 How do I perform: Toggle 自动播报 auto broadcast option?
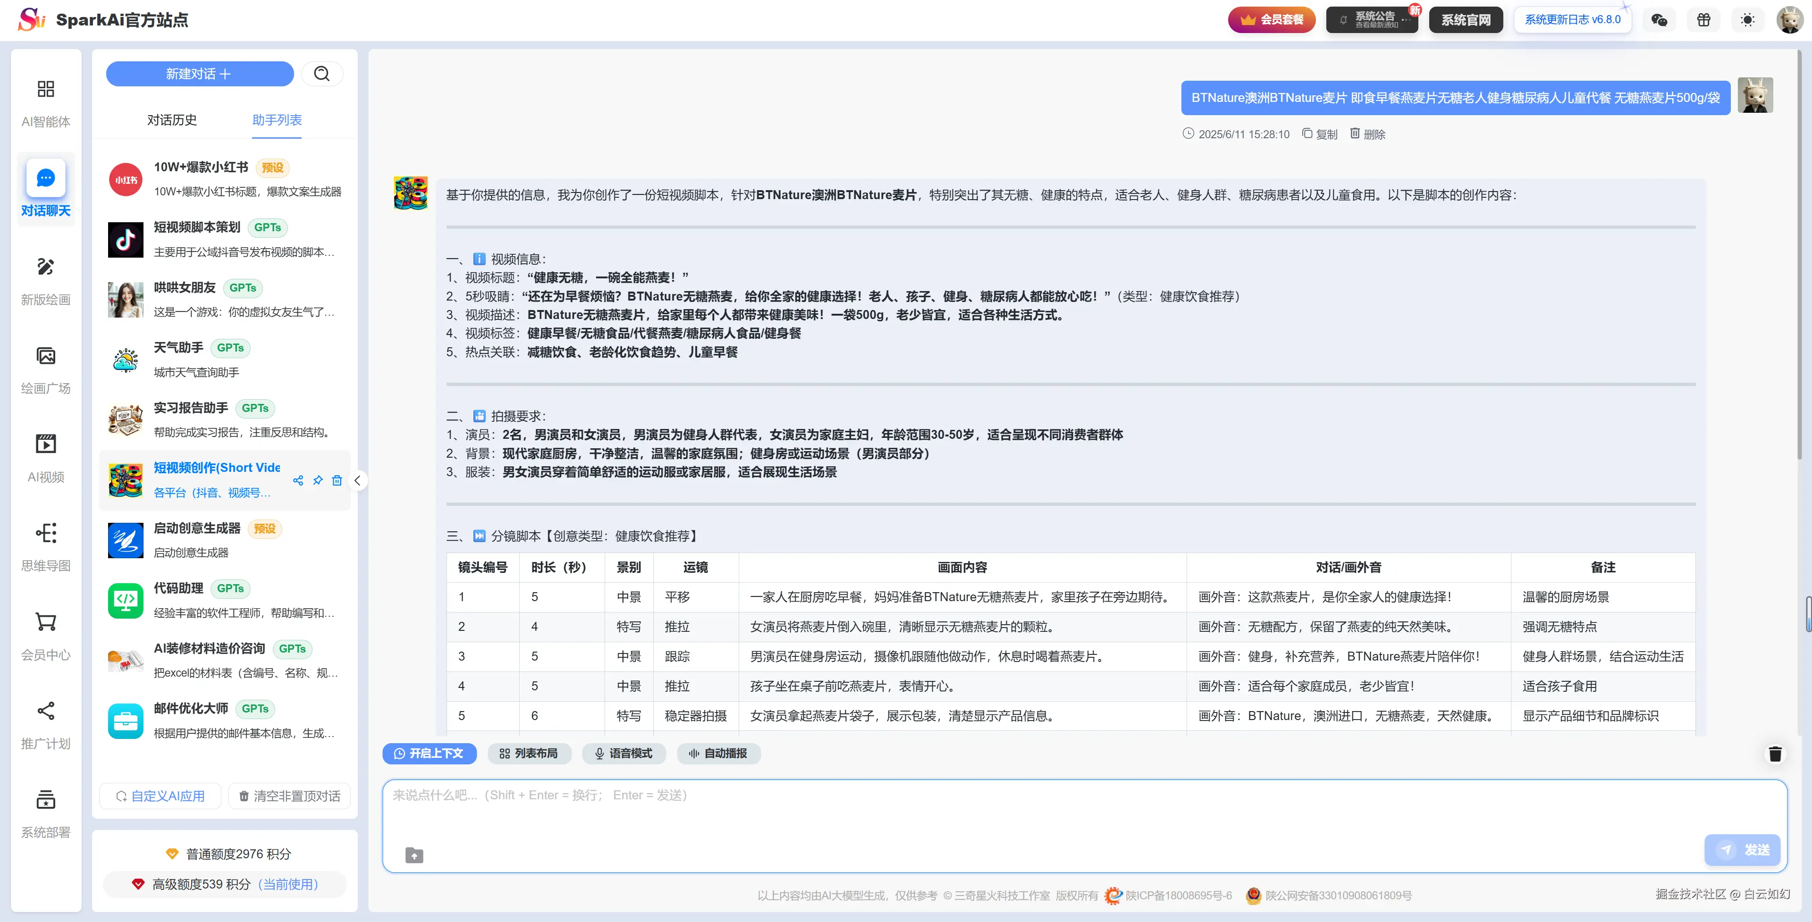[x=718, y=753]
